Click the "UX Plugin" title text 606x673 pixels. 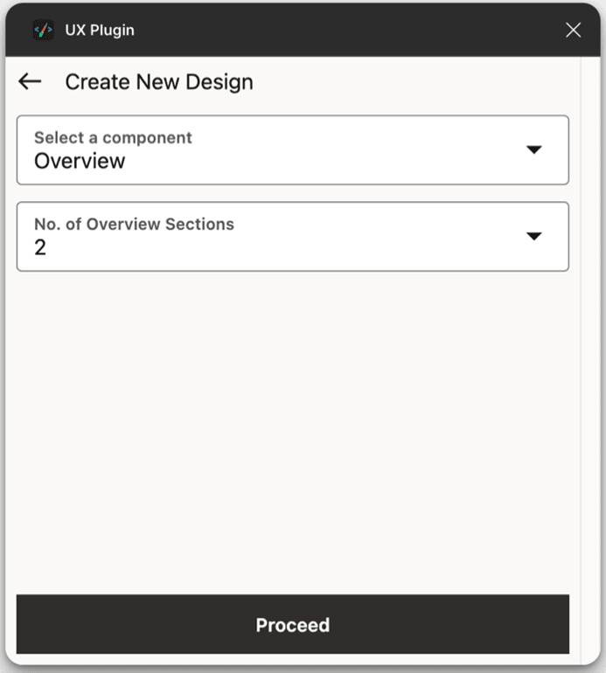click(x=100, y=31)
